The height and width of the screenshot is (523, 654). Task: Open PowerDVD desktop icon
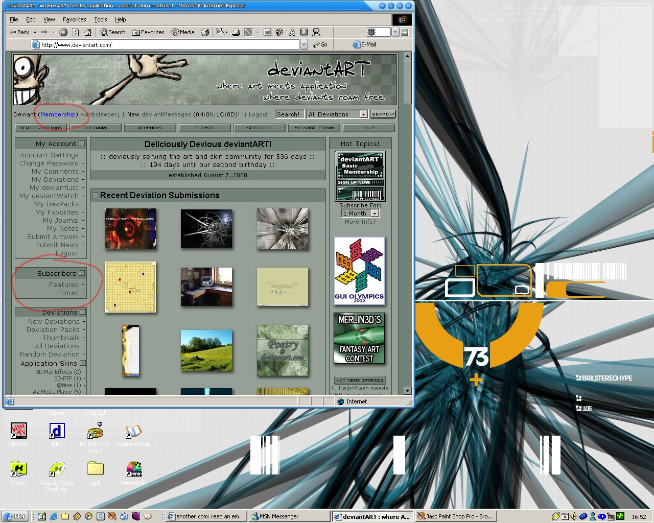pyautogui.click(x=134, y=473)
